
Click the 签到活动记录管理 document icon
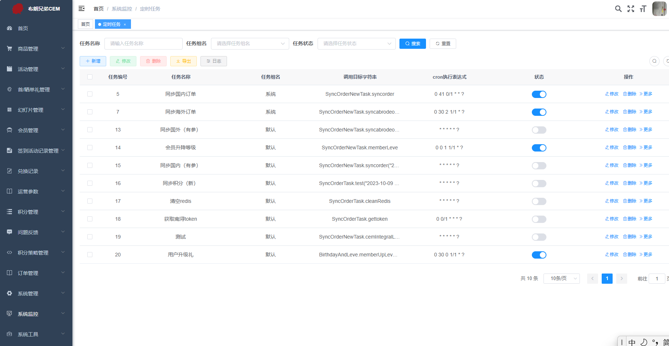9,150
